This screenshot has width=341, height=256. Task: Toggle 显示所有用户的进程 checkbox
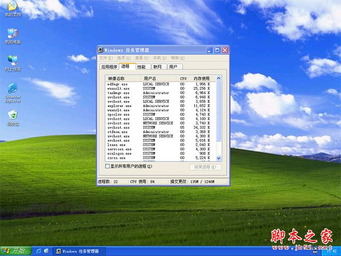coord(107,166)
